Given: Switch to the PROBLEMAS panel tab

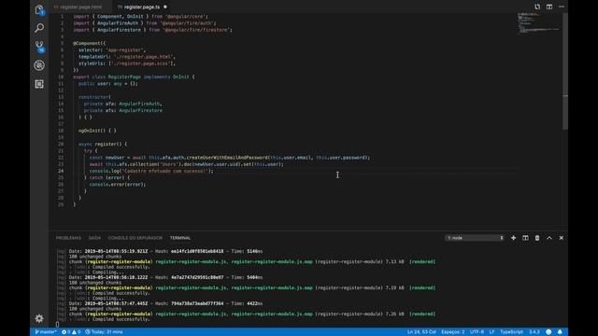Looking at the screenshot, I should pyautogui.click(x=68, y=238).
